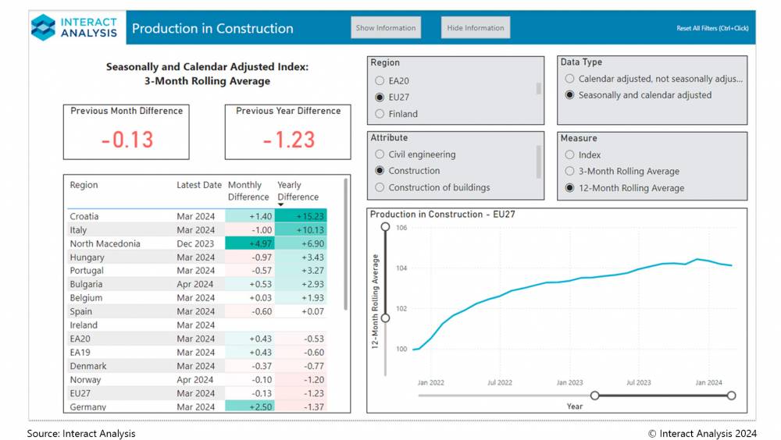Click the Region table vertical scrollbar
Viewport: 781px width, 440px height.
(345, 246)
